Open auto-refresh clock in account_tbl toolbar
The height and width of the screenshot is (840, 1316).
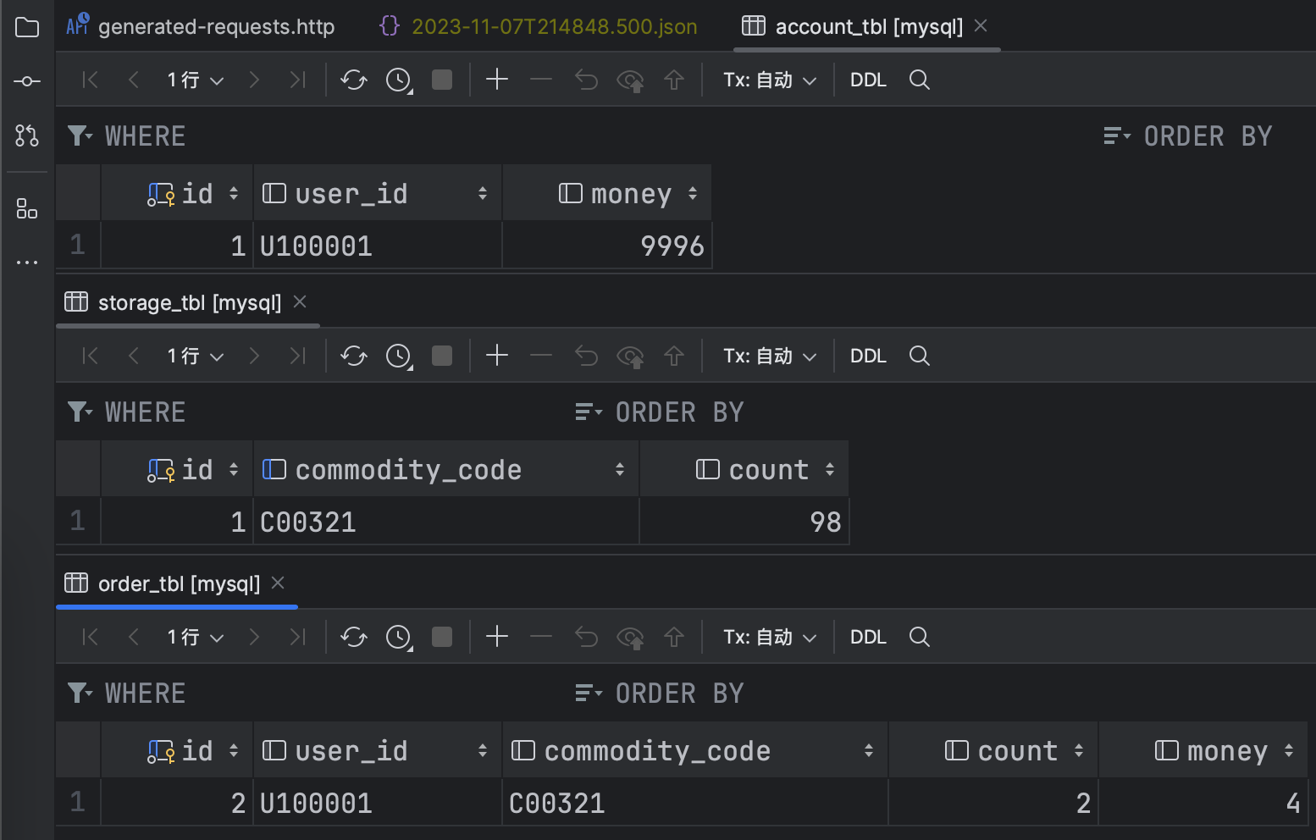click(399, 80)
